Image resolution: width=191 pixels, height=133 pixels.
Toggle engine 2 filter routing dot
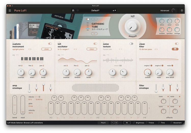click(x=162, y=65)
